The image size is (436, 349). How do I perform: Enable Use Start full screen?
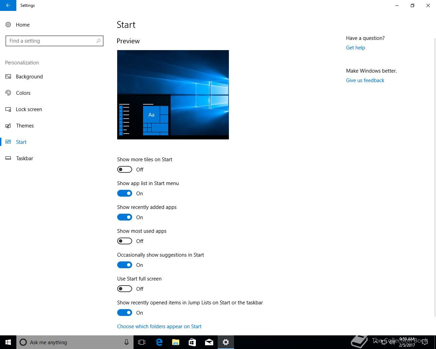[x=125, y=289]
